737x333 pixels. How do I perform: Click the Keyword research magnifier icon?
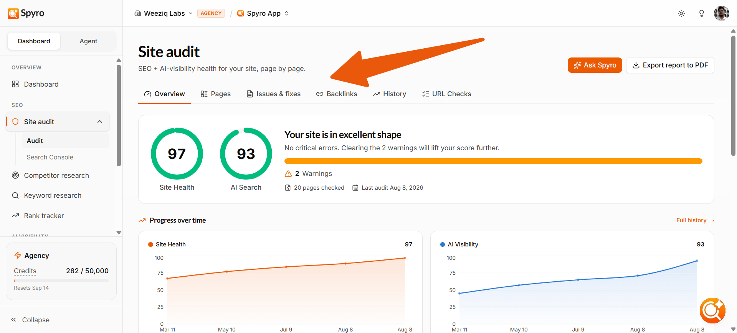(x=15, y=195)
